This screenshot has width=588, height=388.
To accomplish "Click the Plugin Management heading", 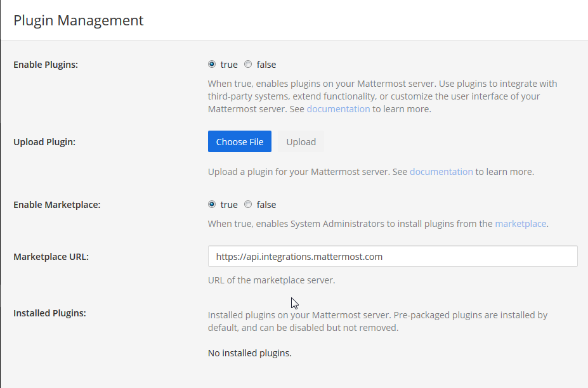I will [x=79, y=20].
